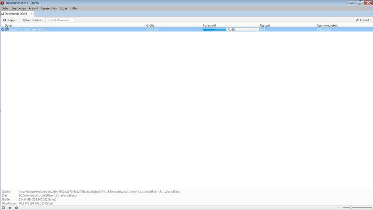Select the LibreOffice_4.3.1_Win_x86.msi file name
Screen dimensions: 373x210
(28, 30)
